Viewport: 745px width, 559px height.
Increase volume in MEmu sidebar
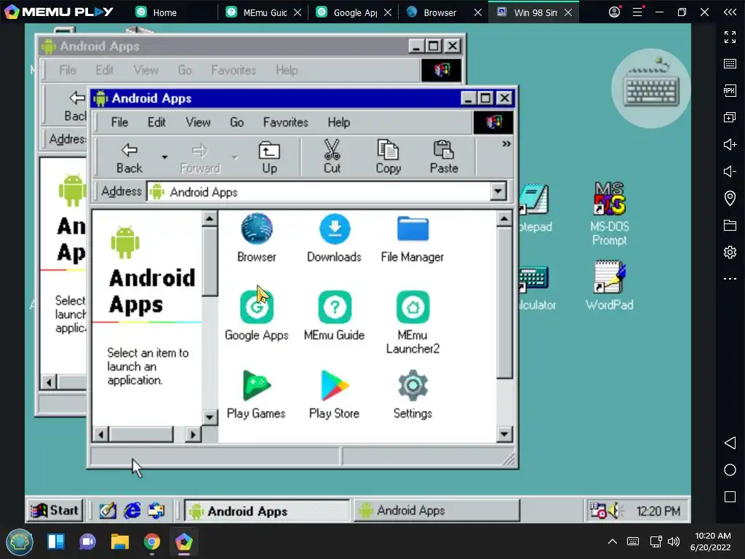[x=730, y=145]
